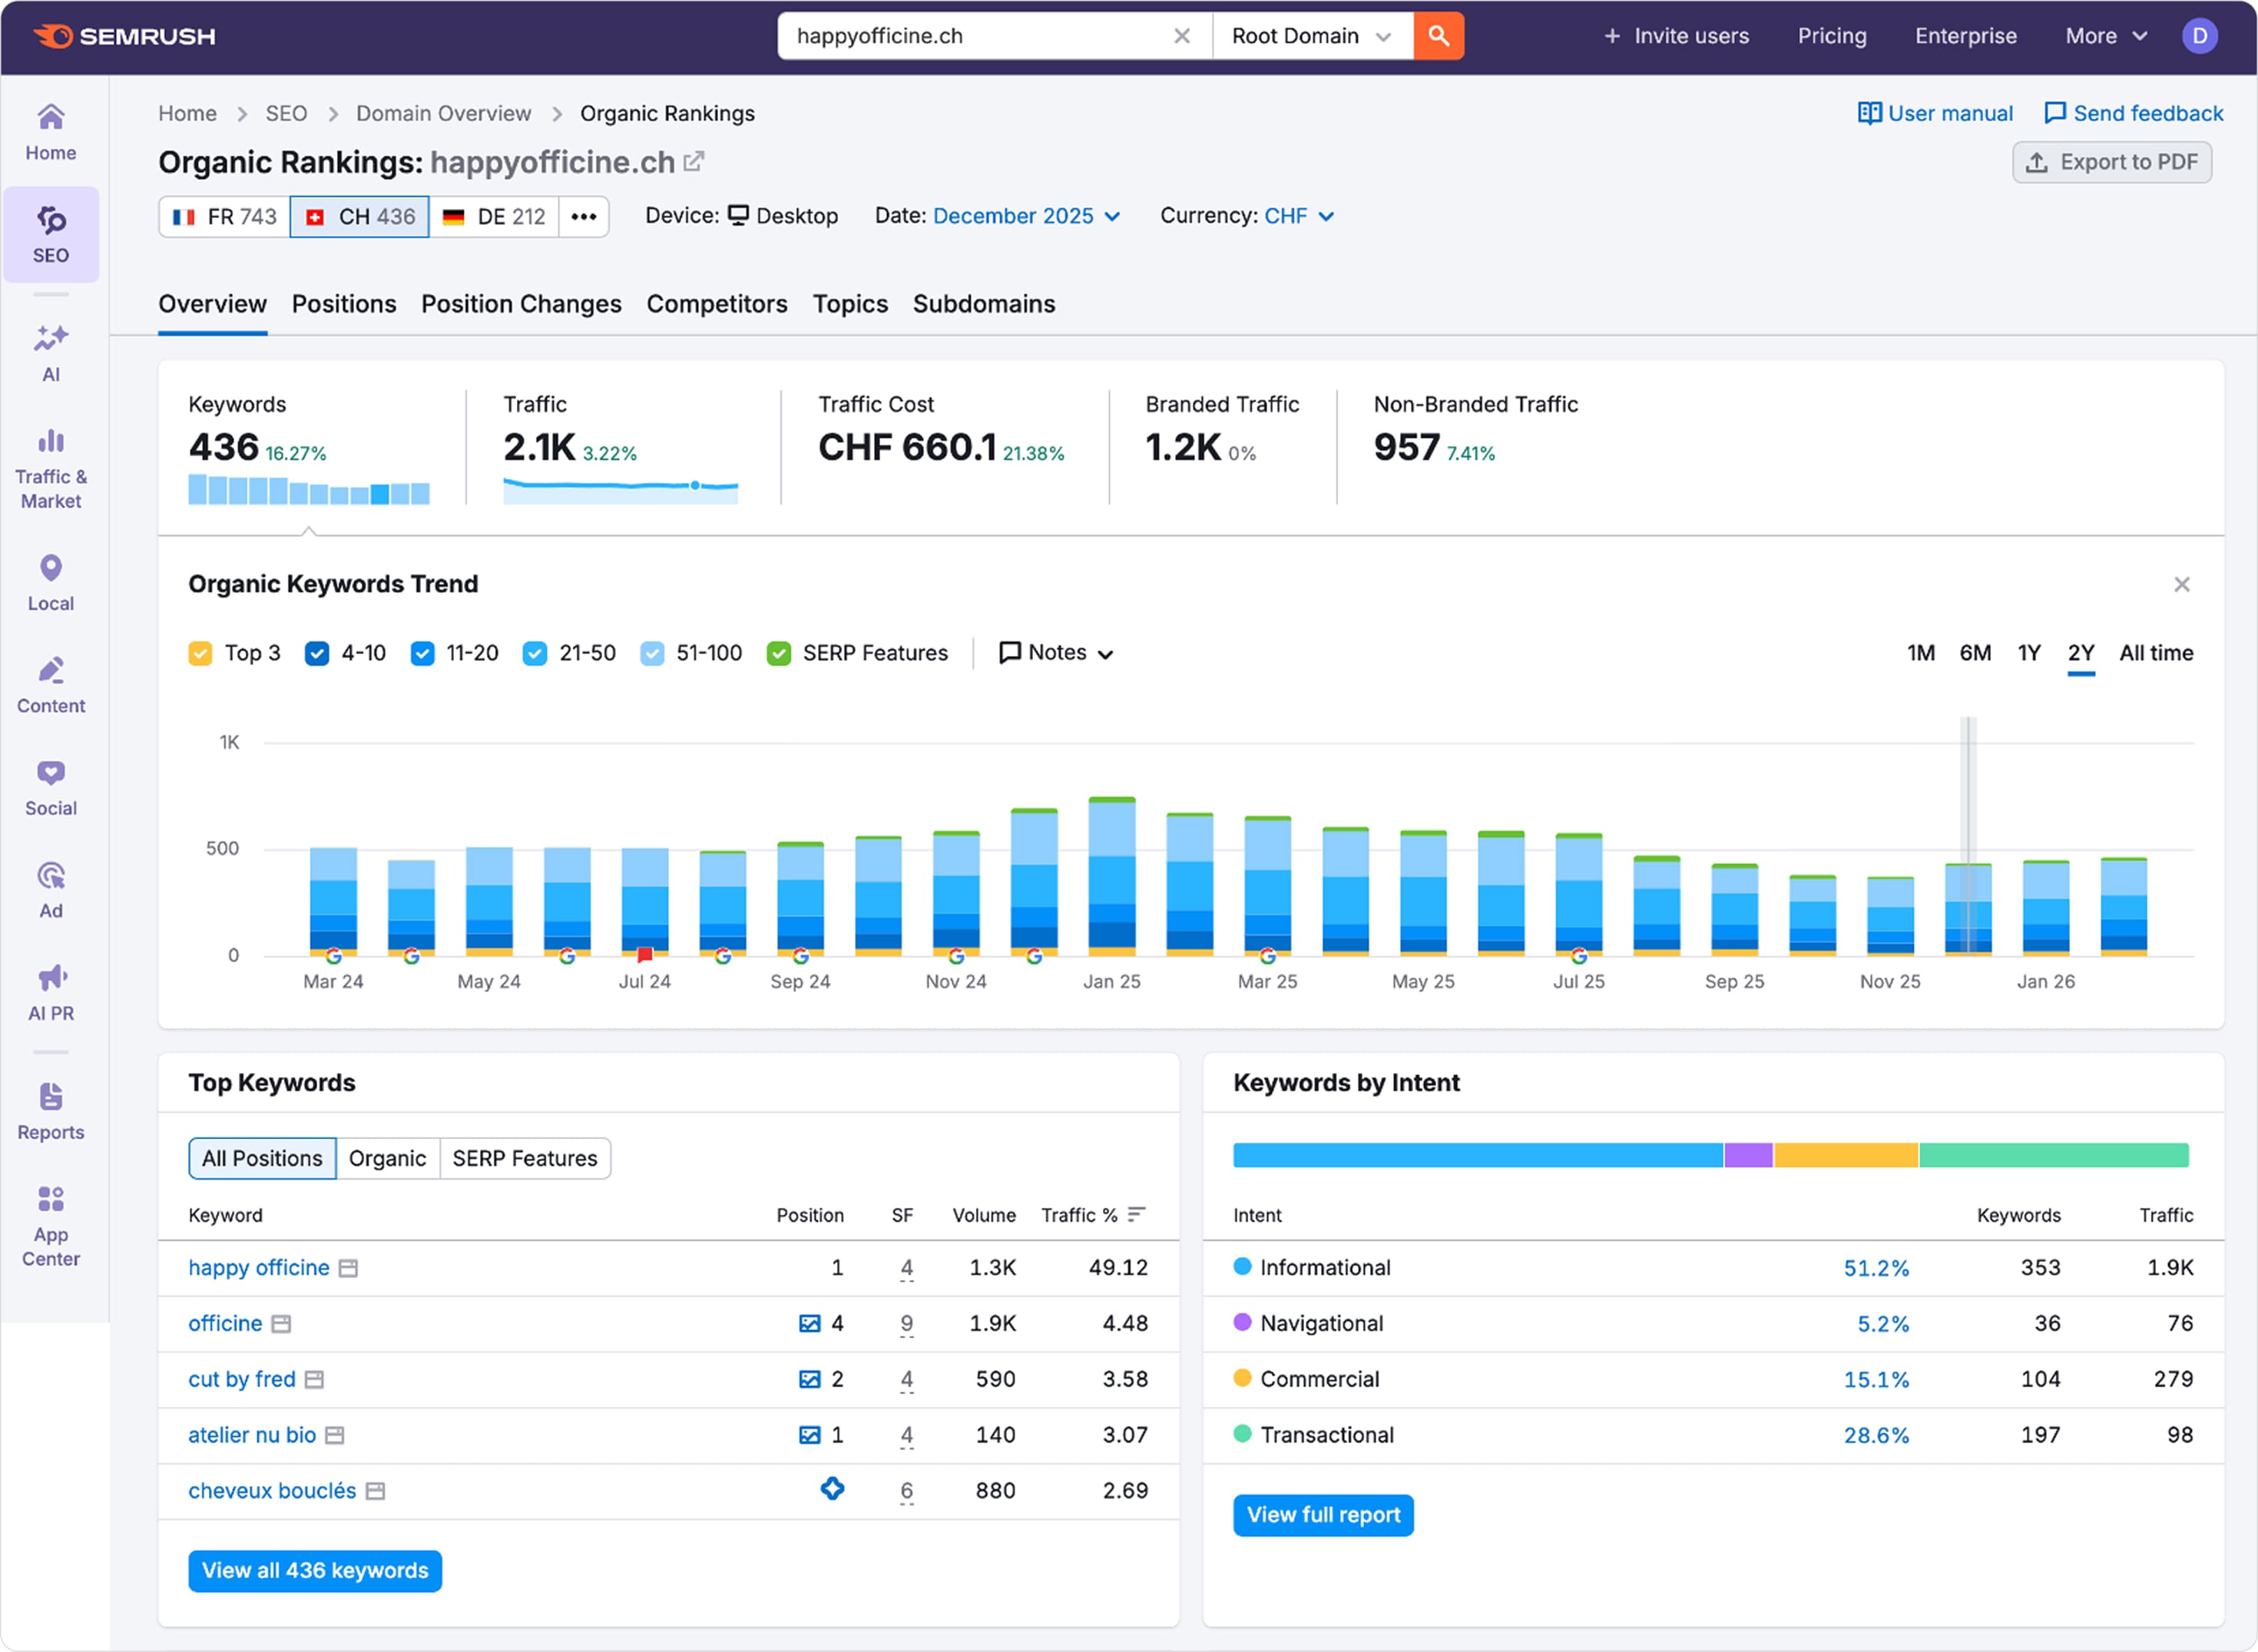Open the Date December 2025 dropdown

1026,216
